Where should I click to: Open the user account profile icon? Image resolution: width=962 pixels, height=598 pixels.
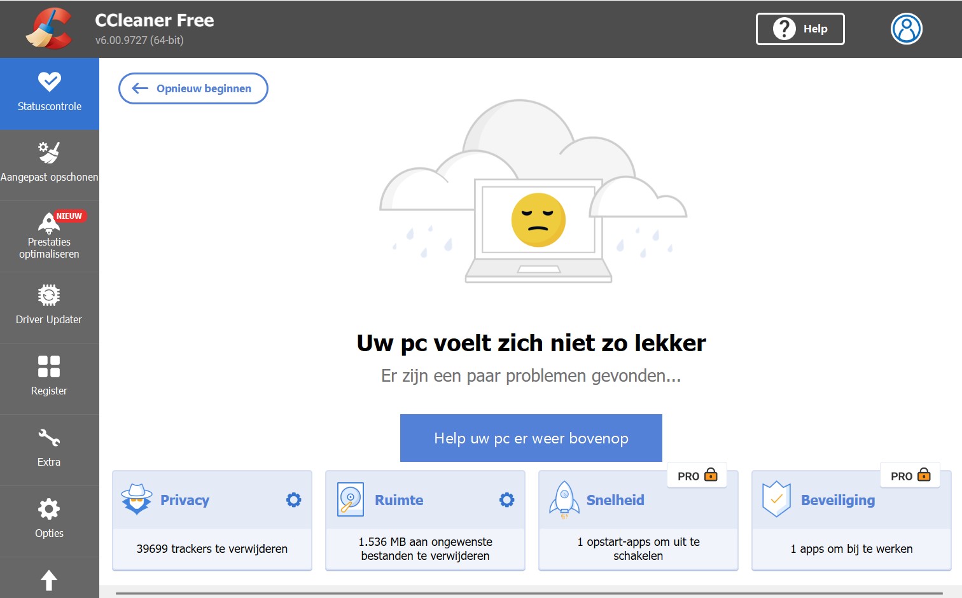tap(906, 29)
